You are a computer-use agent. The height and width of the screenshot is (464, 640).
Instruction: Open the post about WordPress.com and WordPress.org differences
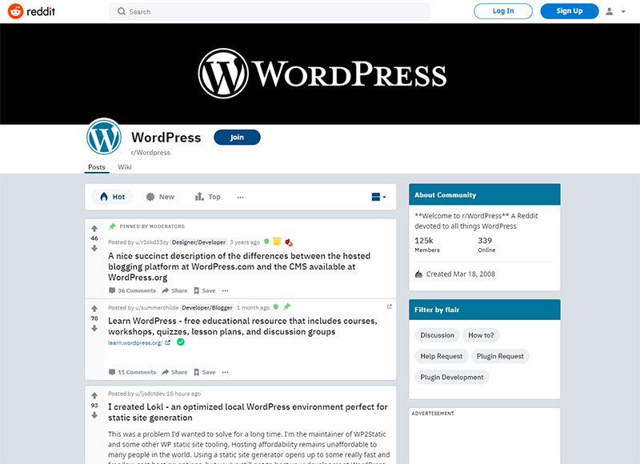click(239, 266)
